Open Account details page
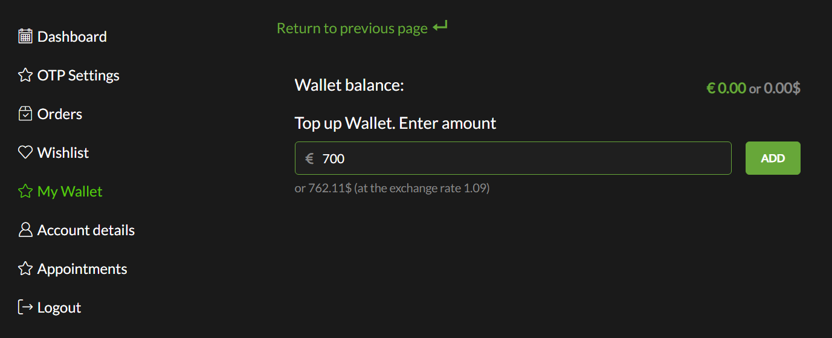The width and height of the screenshot is (832, 338). (x=86, y=230)
